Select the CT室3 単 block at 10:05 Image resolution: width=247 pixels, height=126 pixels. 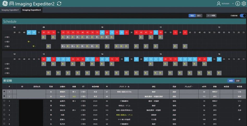(107, 46)
